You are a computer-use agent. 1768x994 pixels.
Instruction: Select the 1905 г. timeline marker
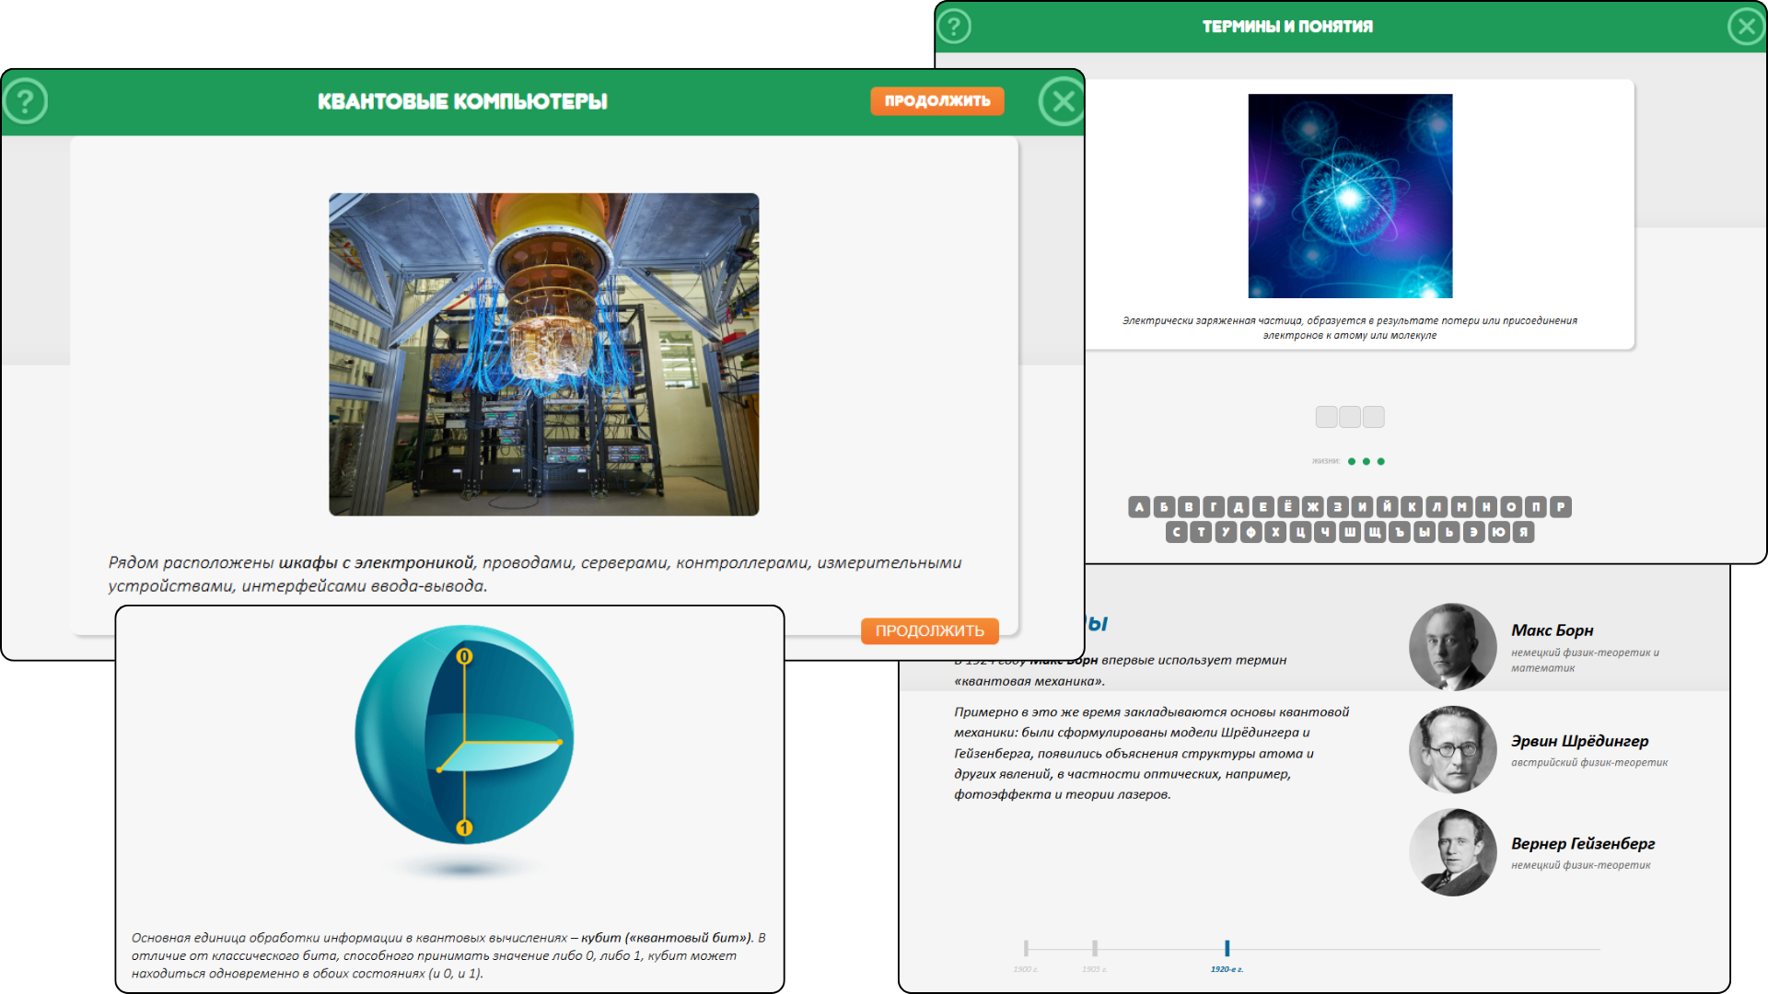point(1095,949)
